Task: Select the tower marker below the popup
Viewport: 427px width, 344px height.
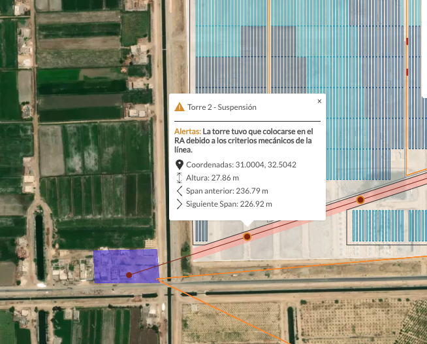Action: (x=247, y=237)
